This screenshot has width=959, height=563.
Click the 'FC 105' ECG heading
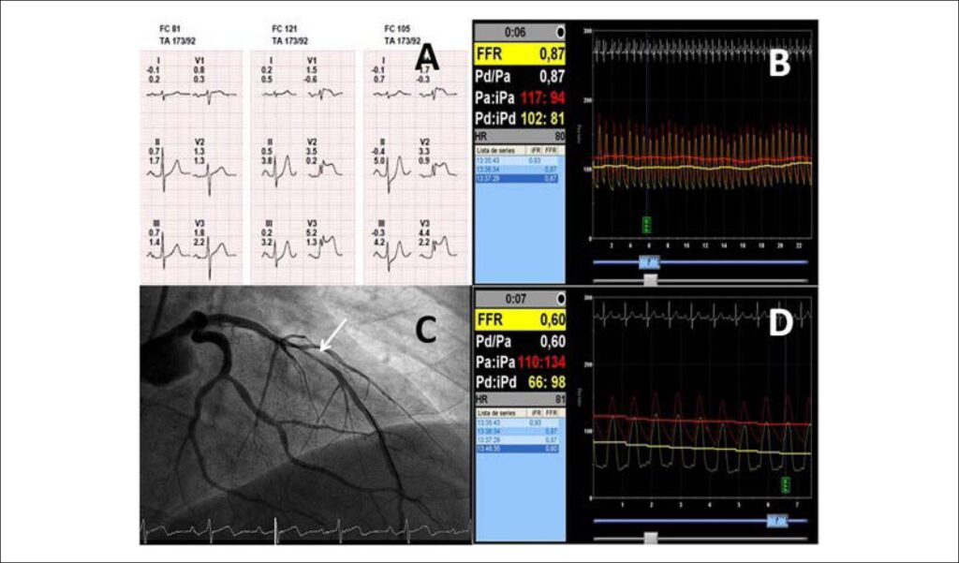[x=396, y=29]
